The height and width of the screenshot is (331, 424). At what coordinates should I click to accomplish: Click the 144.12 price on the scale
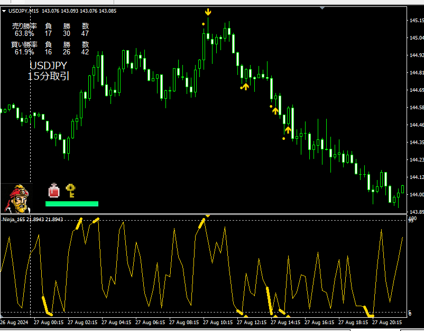click(417, 177)
